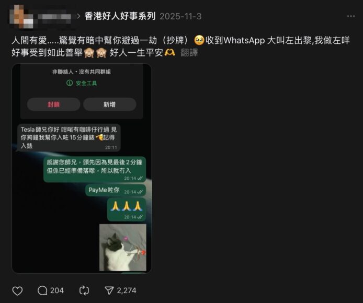Click the 2,274 share count
363x303 pixels.
(127, 290)
